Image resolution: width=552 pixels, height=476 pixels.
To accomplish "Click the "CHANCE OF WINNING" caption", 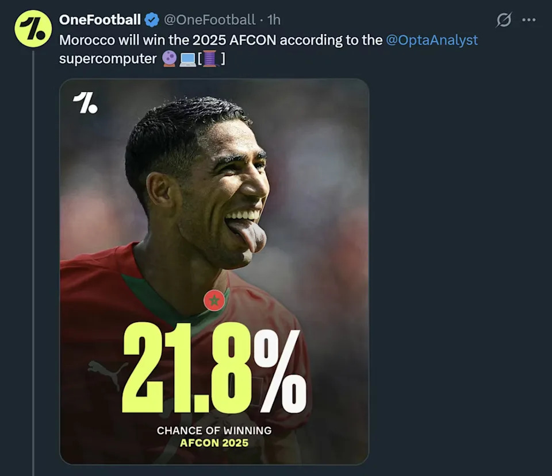I will (214, 430).
